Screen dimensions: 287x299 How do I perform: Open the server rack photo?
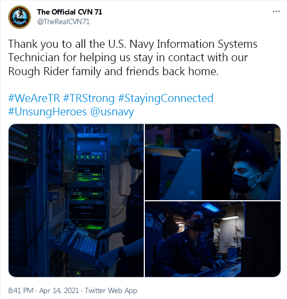[x=76, y=200]
